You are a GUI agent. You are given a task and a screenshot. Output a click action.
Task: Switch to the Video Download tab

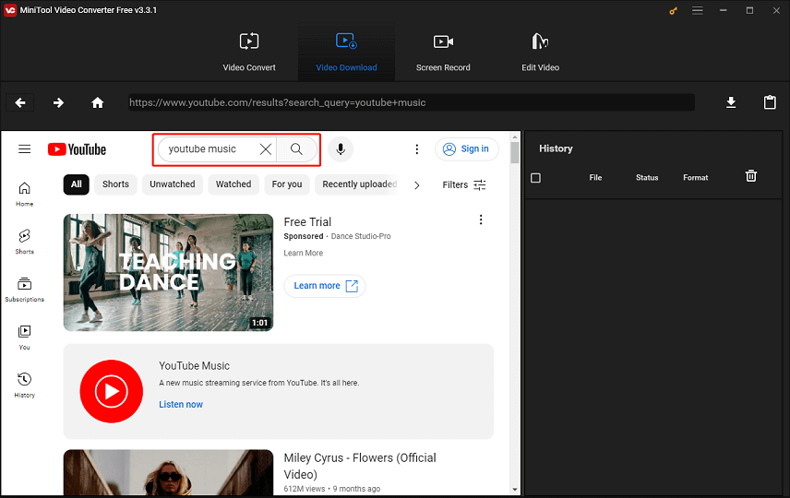(346, 53)
